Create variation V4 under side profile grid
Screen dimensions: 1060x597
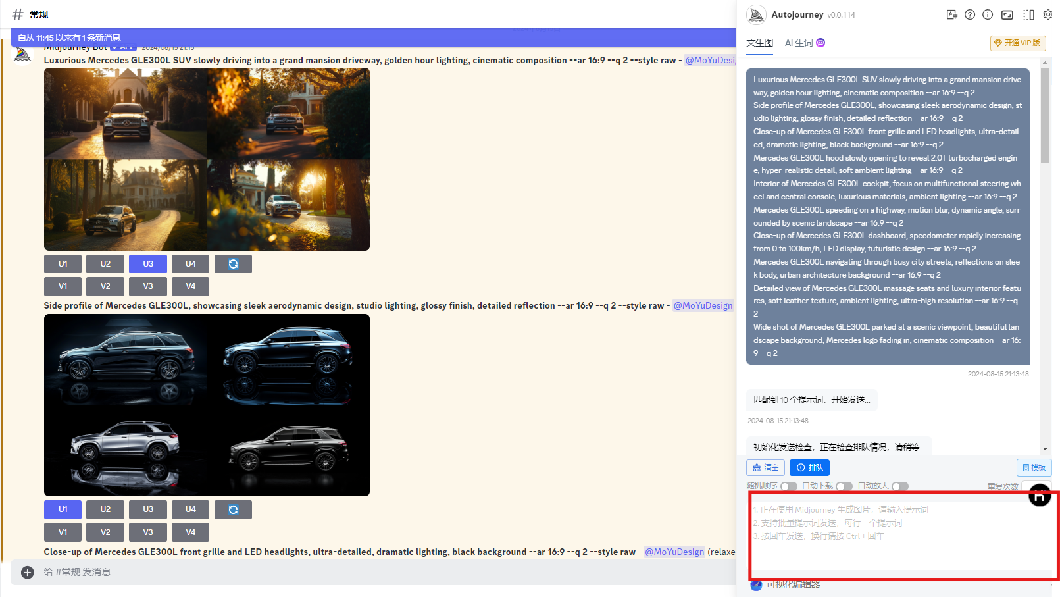click(x=191, y=532)
